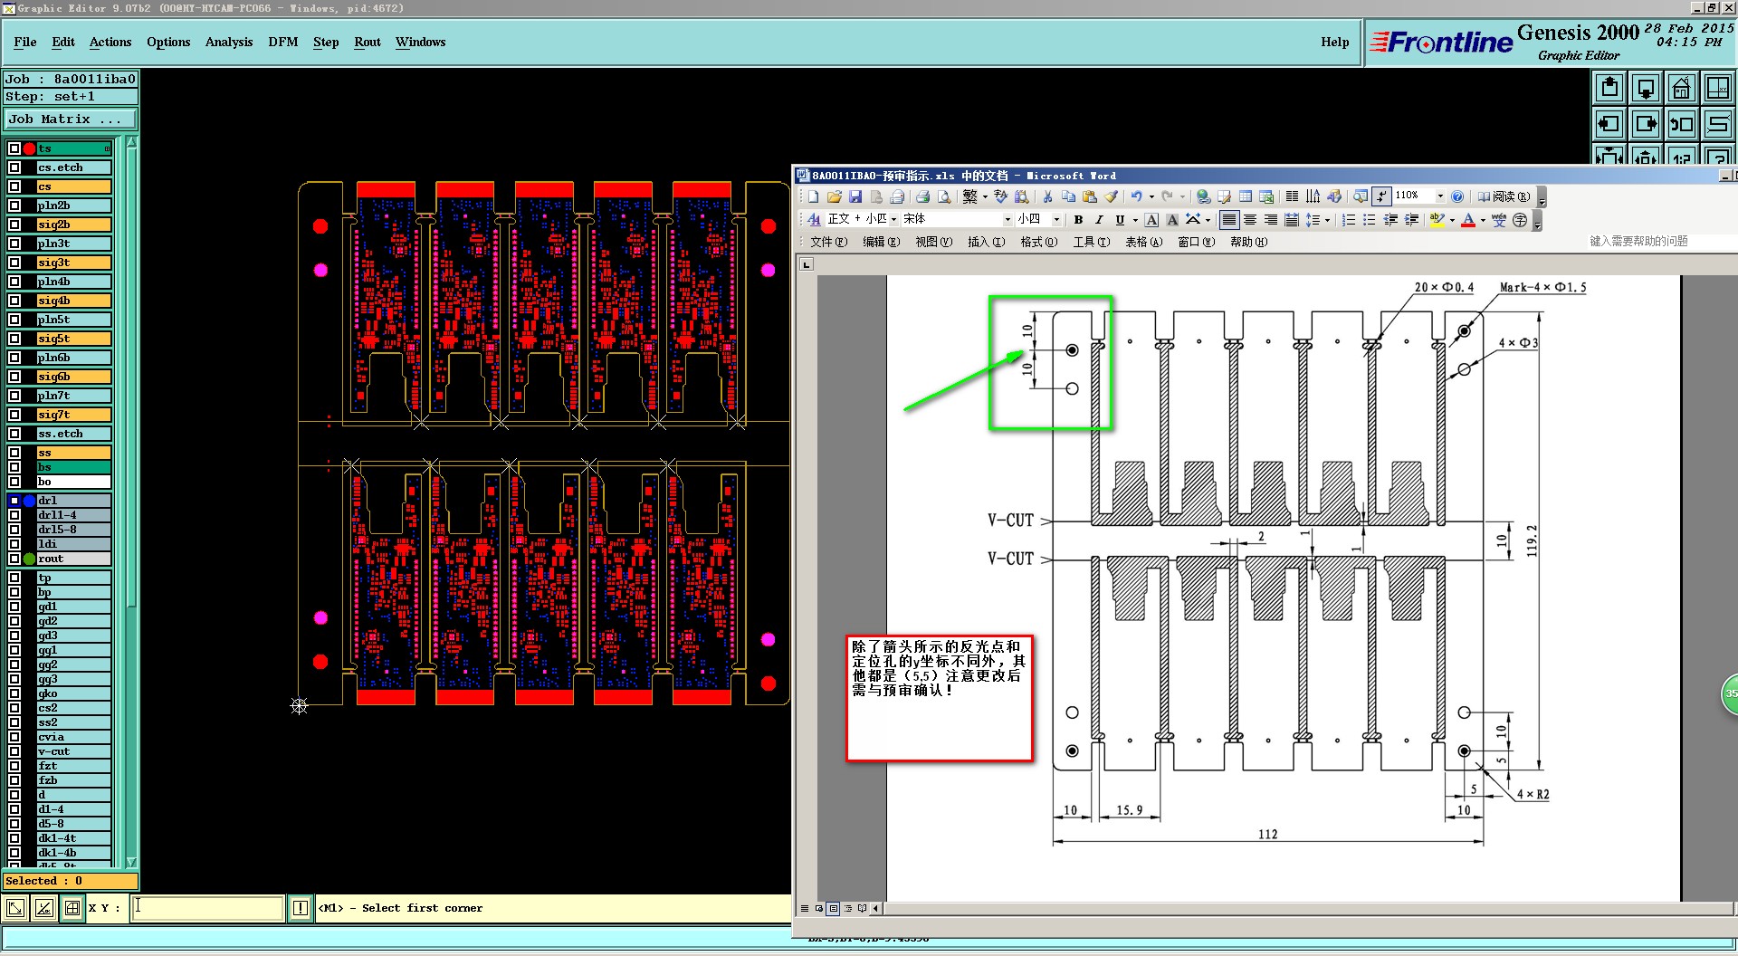Open the font name dropdown showing 宋体
This screenshot has height=956, width=1738.
[1007, 219]
